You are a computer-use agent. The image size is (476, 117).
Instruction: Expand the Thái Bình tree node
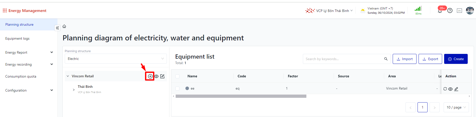pos(74,90)
